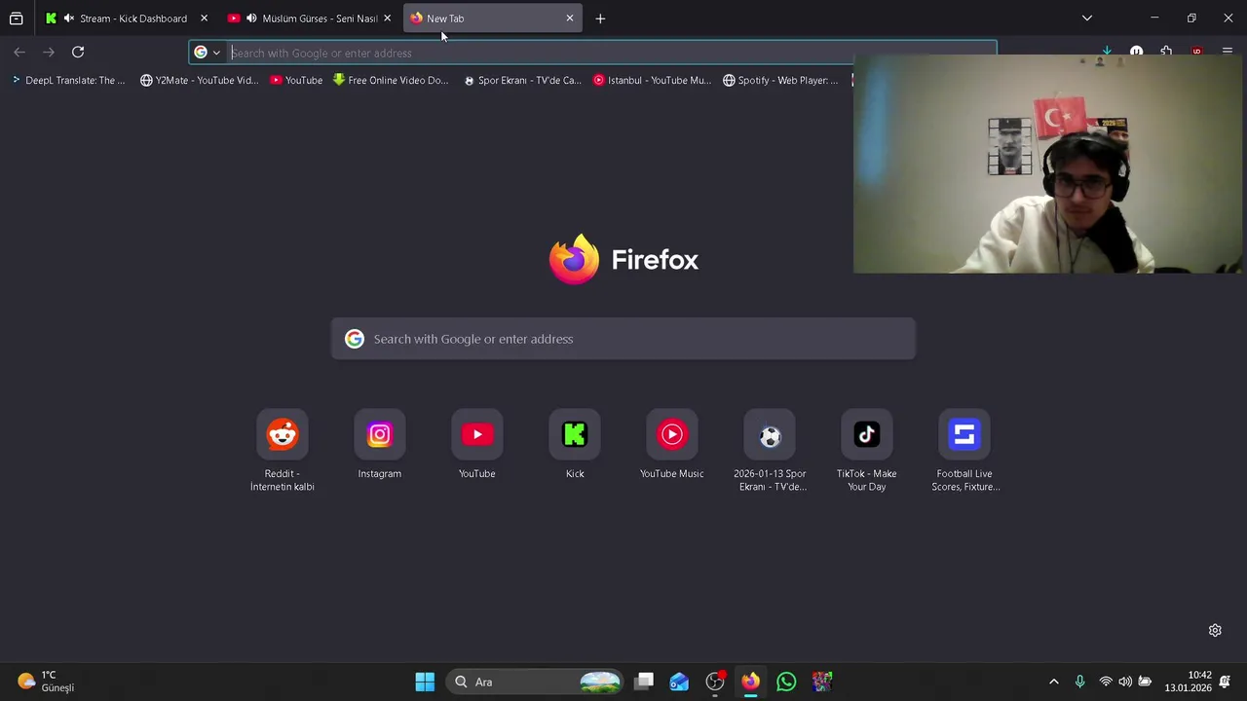Click the Ara taskbar search box
Image resolution: width=1247 pixels, height=701 pixels.
(x=536, y=682)
